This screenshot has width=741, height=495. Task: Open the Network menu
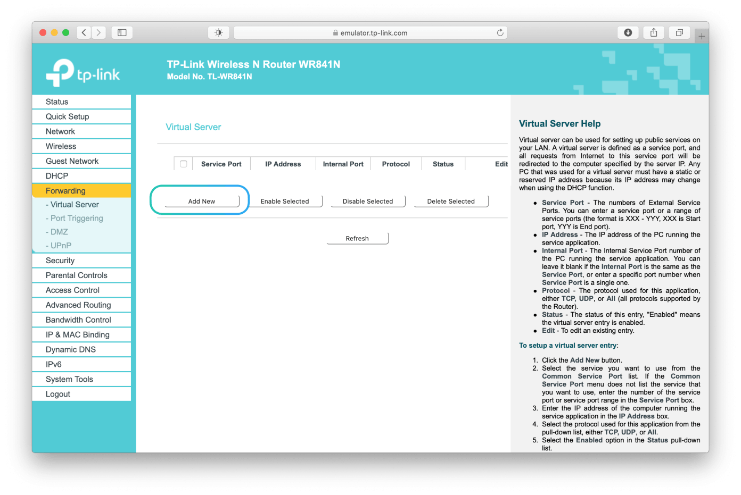(x=81, y=131)
